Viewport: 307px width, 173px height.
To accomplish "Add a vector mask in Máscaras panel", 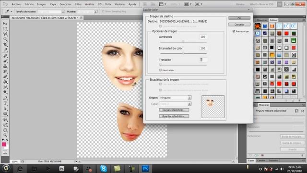I will pos(303,111).
